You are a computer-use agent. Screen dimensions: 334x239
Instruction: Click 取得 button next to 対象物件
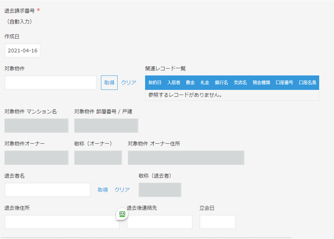click(109, 82)
